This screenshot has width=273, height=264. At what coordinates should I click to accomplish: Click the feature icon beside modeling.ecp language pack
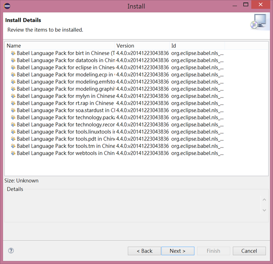tap(13, 75)
